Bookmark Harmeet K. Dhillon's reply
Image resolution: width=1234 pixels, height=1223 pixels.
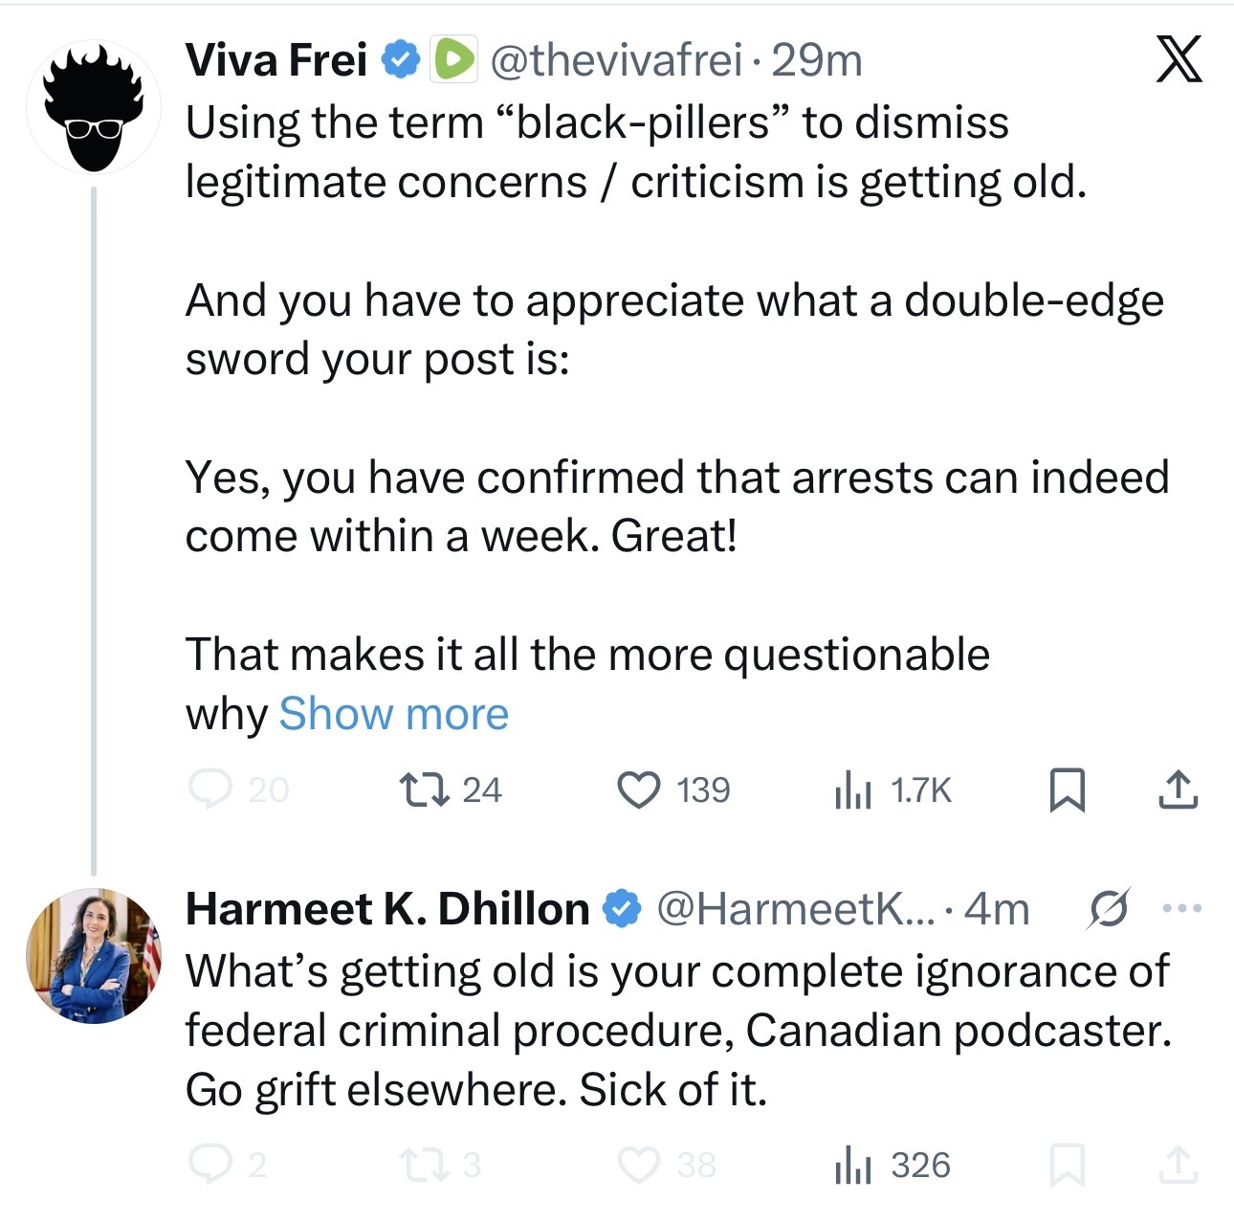[1067, 1165]
